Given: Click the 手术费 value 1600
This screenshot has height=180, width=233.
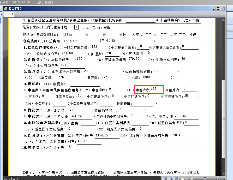Looking at the screenshot, I should pos(146,77).
